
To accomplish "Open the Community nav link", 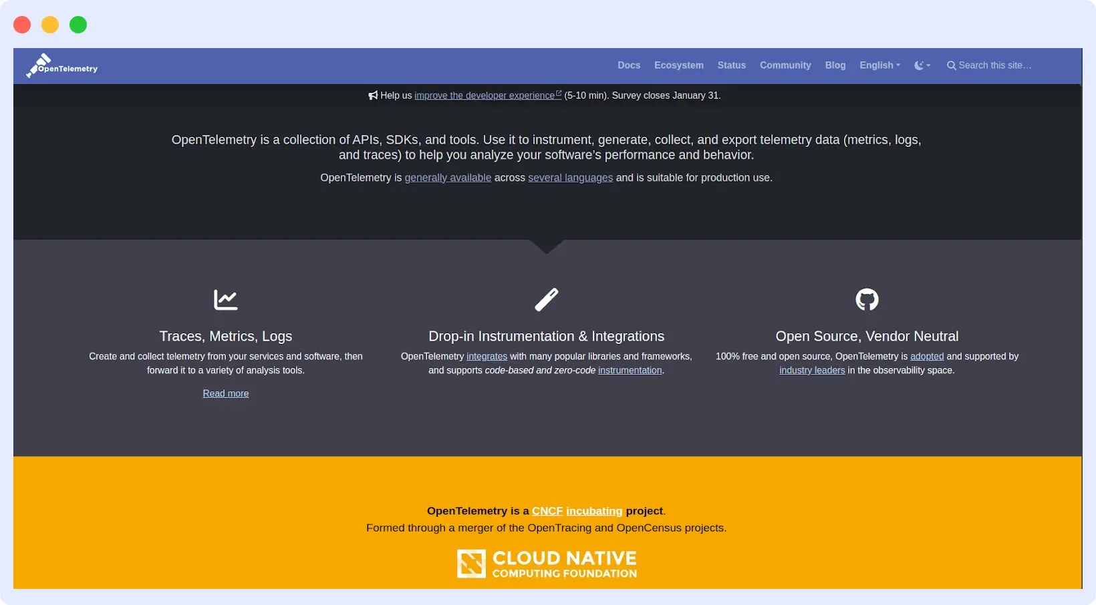I will pos(785,65).
